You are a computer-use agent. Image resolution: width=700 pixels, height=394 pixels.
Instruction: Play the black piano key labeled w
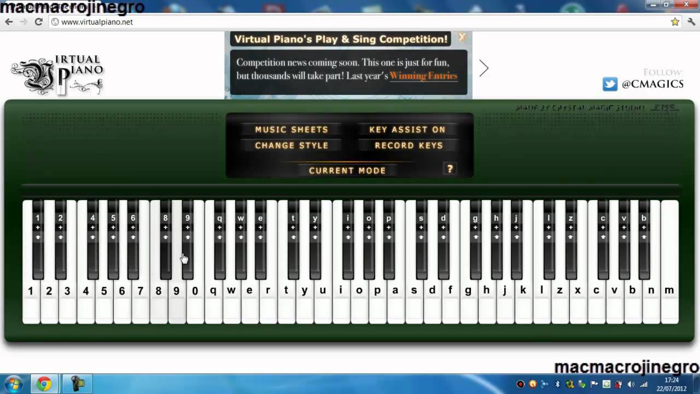click(241, 240)
